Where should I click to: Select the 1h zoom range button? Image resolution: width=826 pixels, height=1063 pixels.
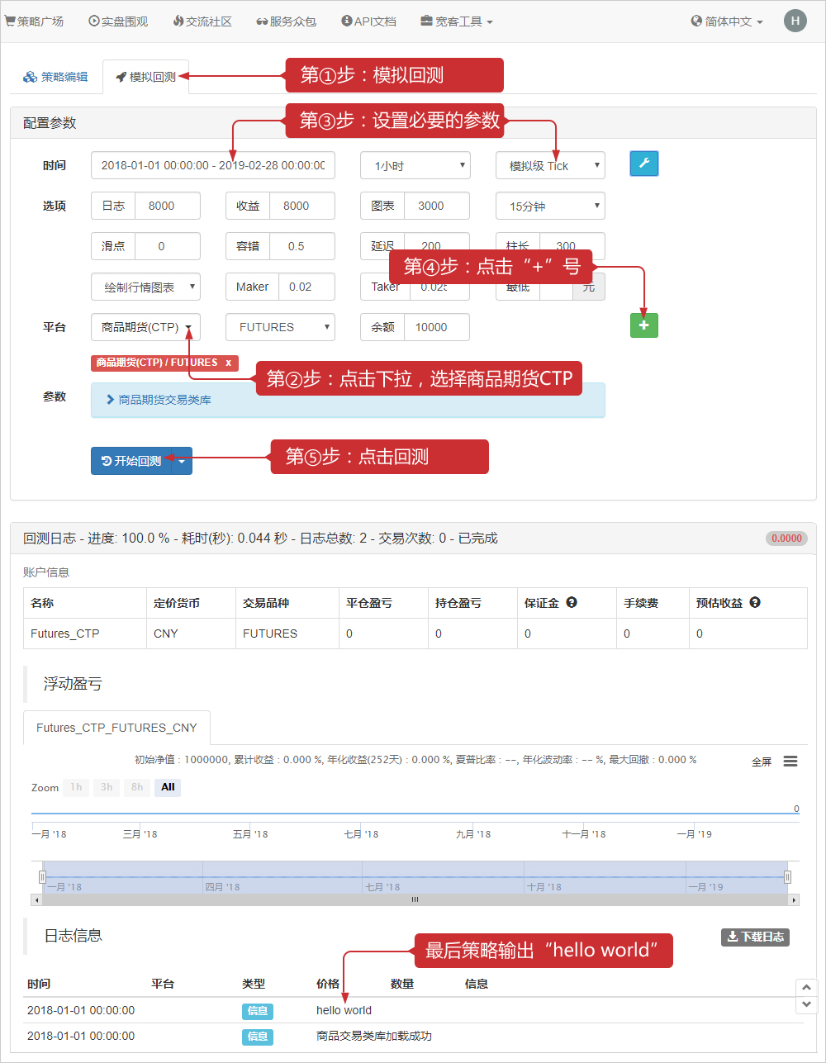(x=76, y=787)
